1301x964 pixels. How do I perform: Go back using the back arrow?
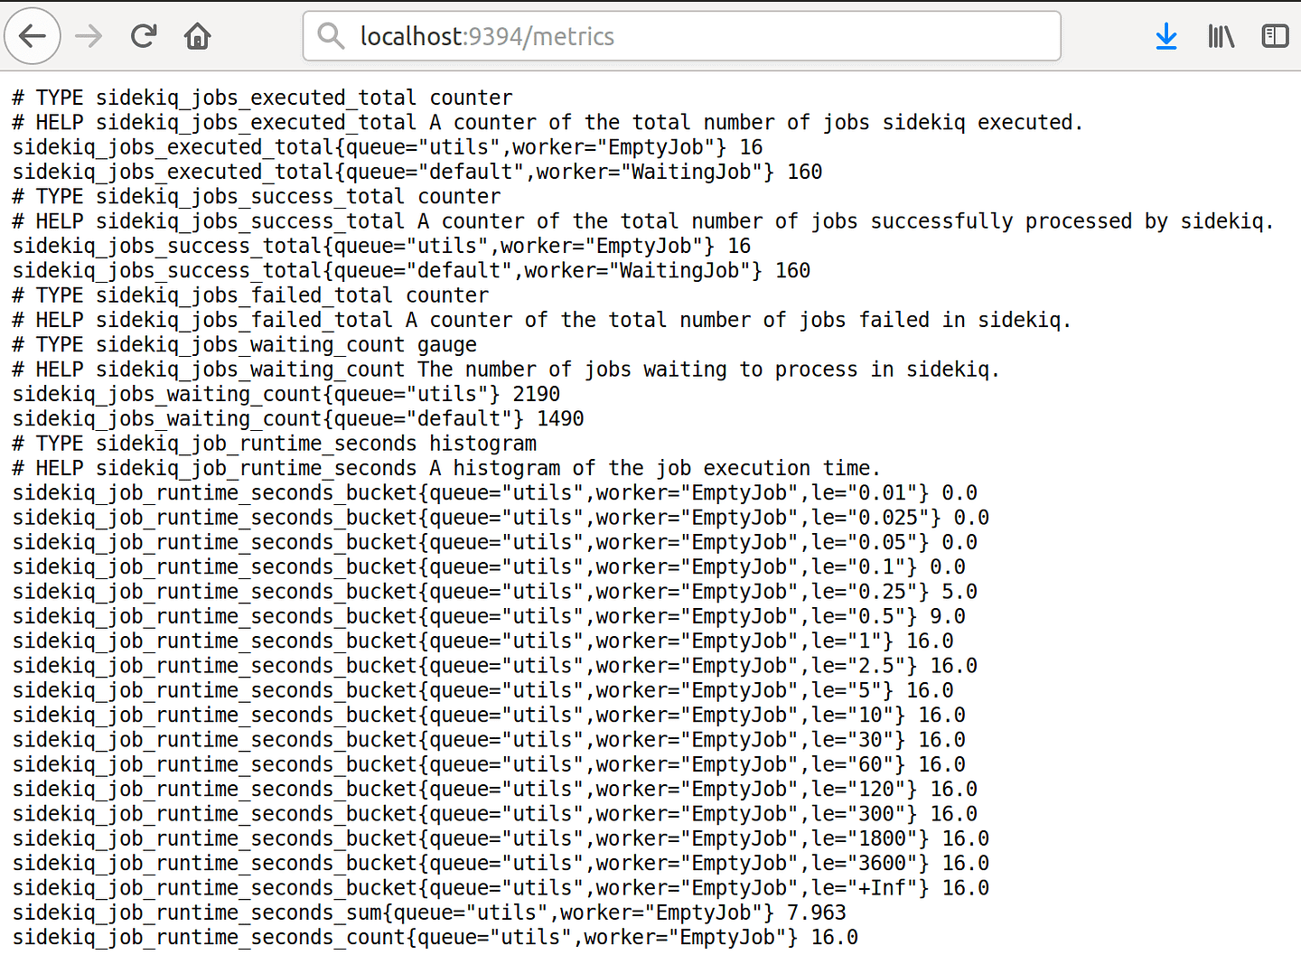pyautogui.click(x=33, y=36)
